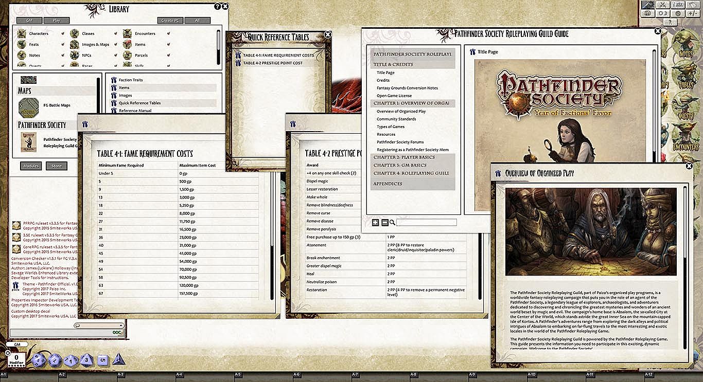The height and width of the screenshot is (382, 703).
Task: Open Table 4-2 Prestige Point Cost link
Action: pyautogui.click(x=273, y=63)
